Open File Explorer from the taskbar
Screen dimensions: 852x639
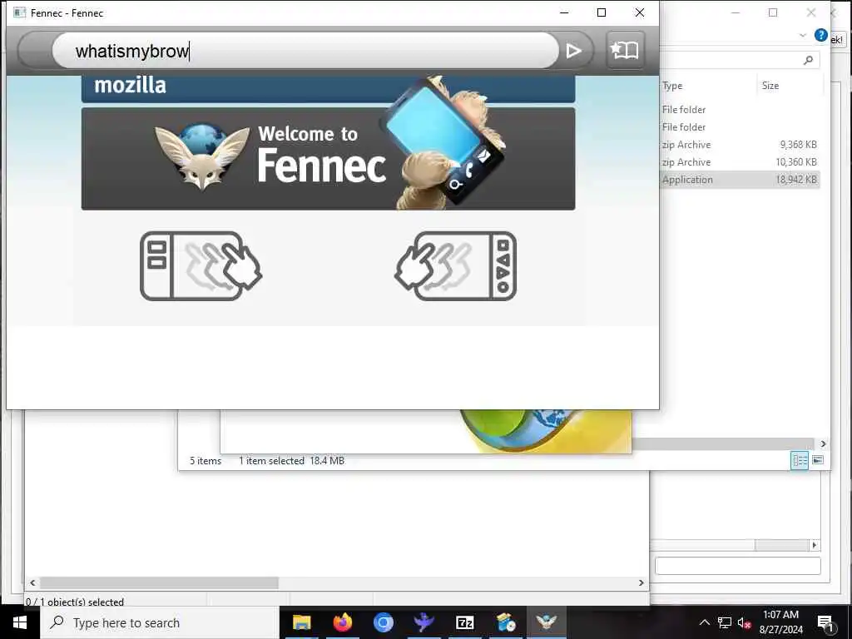click(301, 622)
